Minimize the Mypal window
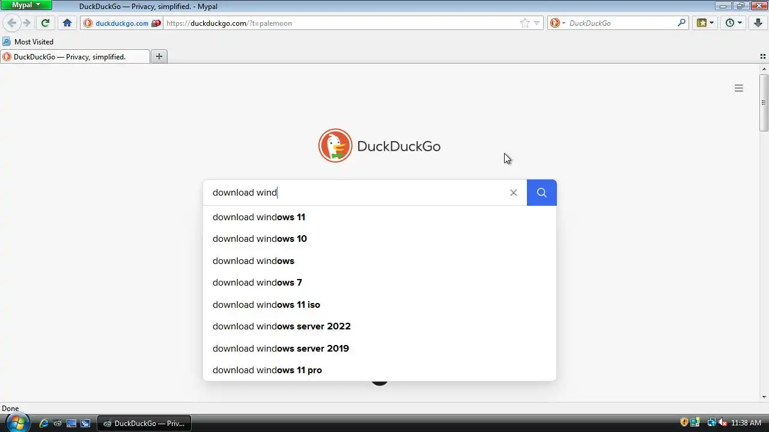The width and height of the screenshot is (769, 432). 723,5
